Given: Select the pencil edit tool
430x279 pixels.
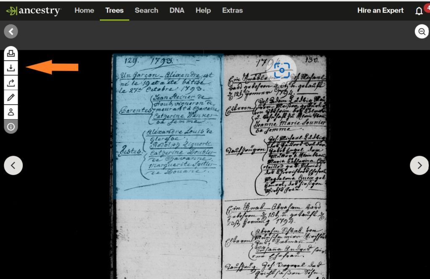Looking at the screenshot, I should (x=11, y=98).
